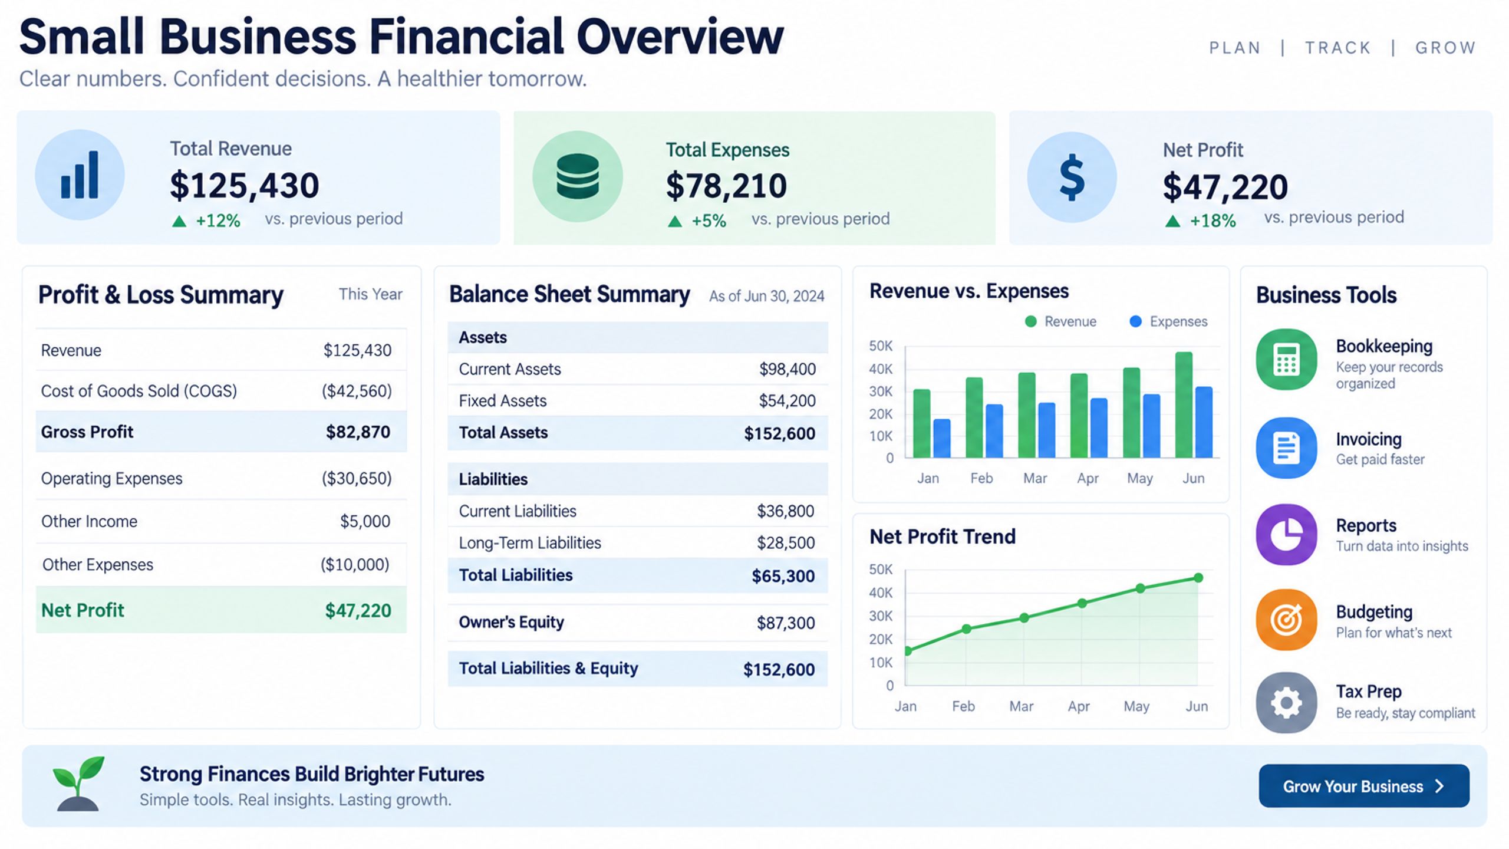Screen dimensions: 1509x849
Task: Toggle the Revenue legend dot
Action: 1031,321
